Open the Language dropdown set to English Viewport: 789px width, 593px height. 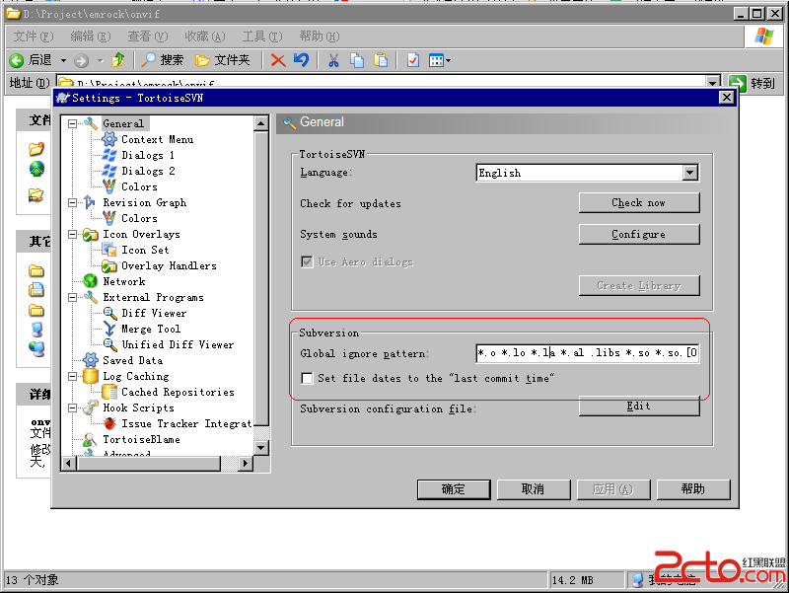(x=587, y=173)
